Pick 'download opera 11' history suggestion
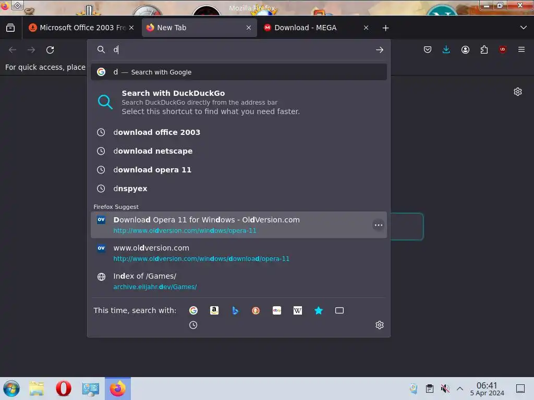This screenshot has width=534, height=400. click(x=239, y=170)
